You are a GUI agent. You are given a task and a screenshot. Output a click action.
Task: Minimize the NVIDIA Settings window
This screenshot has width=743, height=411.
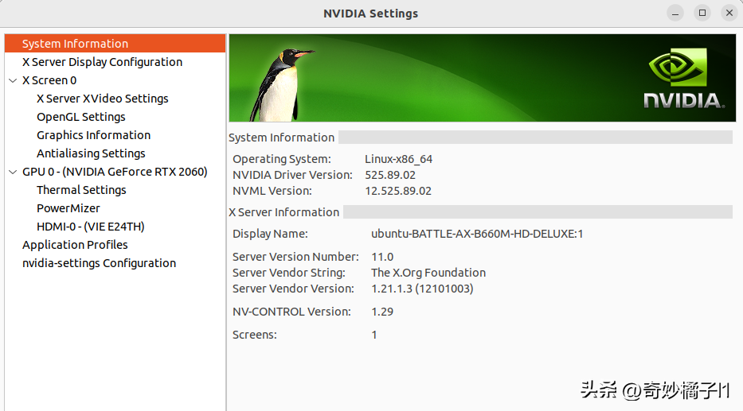(x=675, y=14)
